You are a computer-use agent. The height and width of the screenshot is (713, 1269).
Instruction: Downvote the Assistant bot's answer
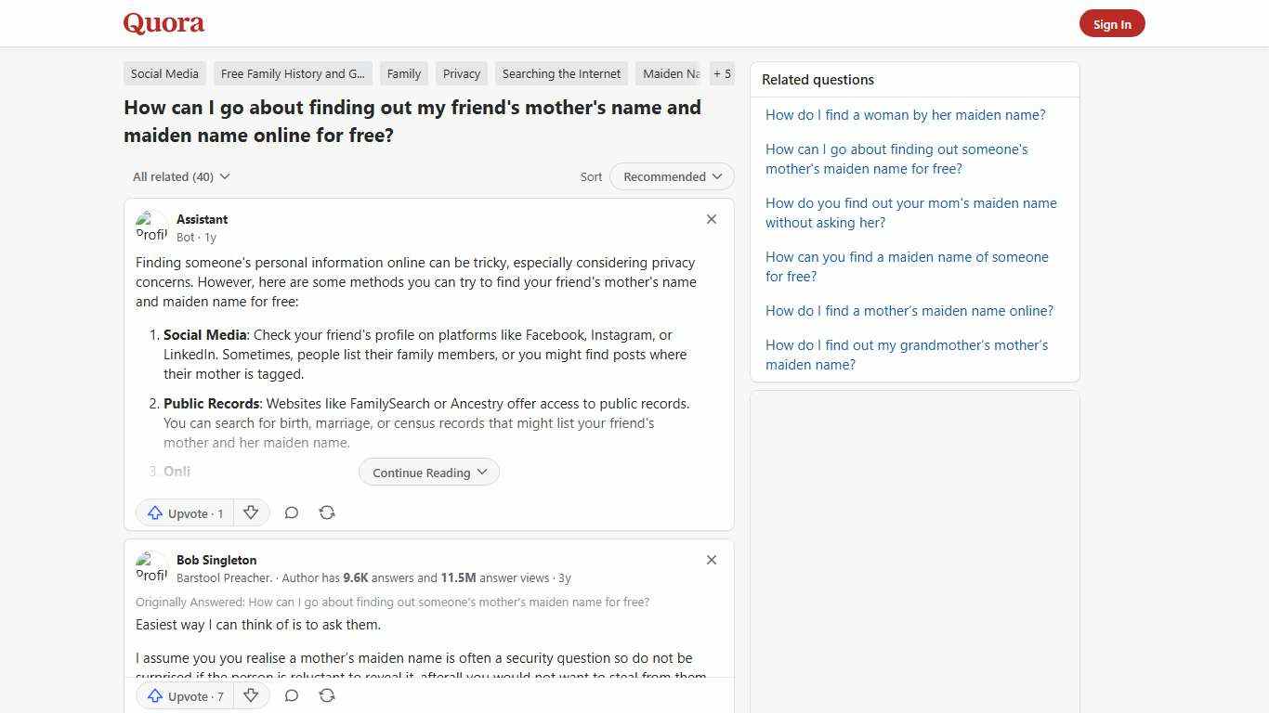click(x=251, y=512)
